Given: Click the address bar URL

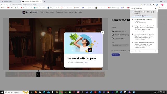Looking at the screenshot, I should [x=24, y=5].
